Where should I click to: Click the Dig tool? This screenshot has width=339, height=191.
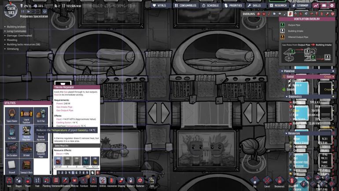click(255, 181)
